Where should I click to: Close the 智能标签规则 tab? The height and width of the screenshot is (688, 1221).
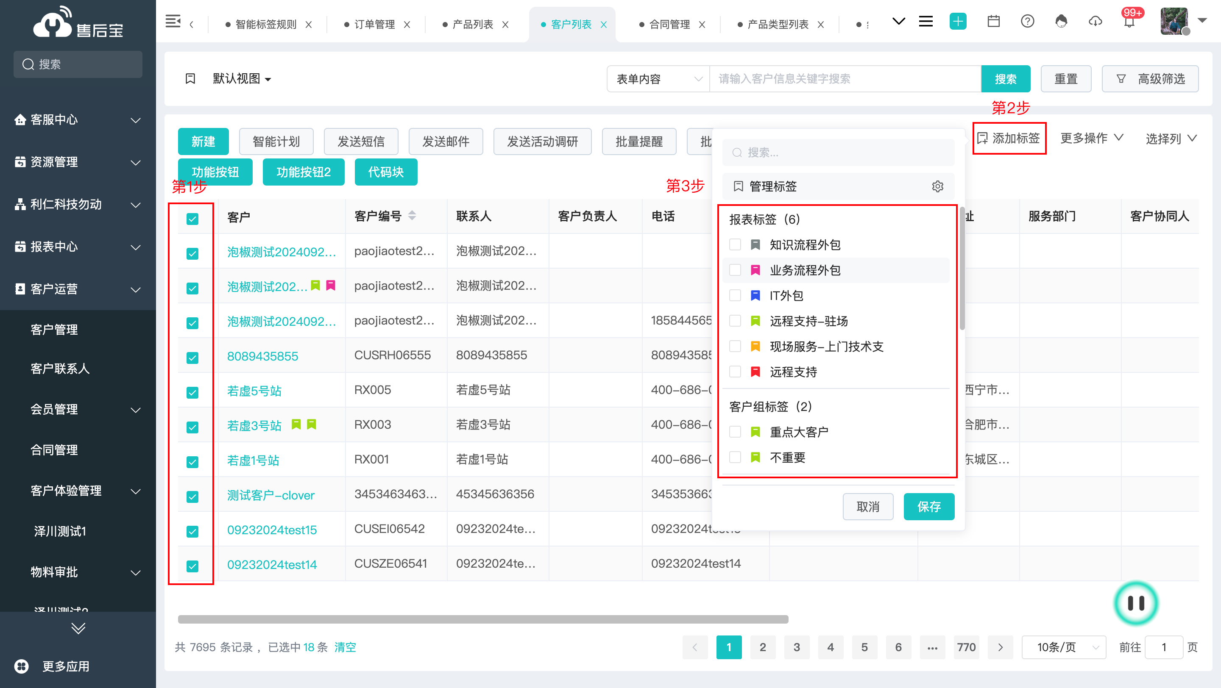pos(309,25)
